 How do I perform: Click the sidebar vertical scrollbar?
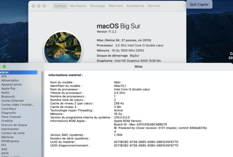tap(42, 114)
